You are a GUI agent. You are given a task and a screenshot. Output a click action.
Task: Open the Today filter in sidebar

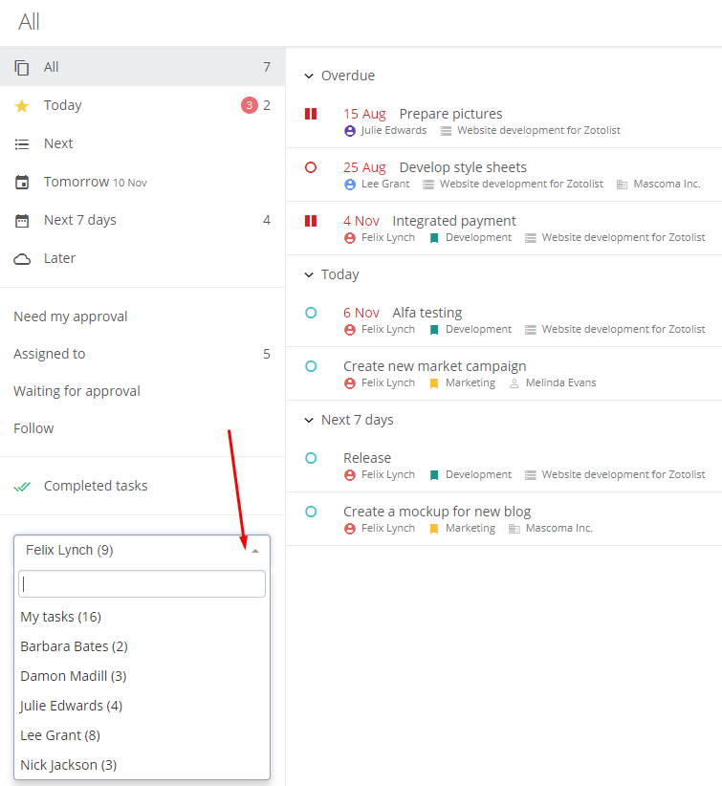pyautogui.click(x=142, y=105)
